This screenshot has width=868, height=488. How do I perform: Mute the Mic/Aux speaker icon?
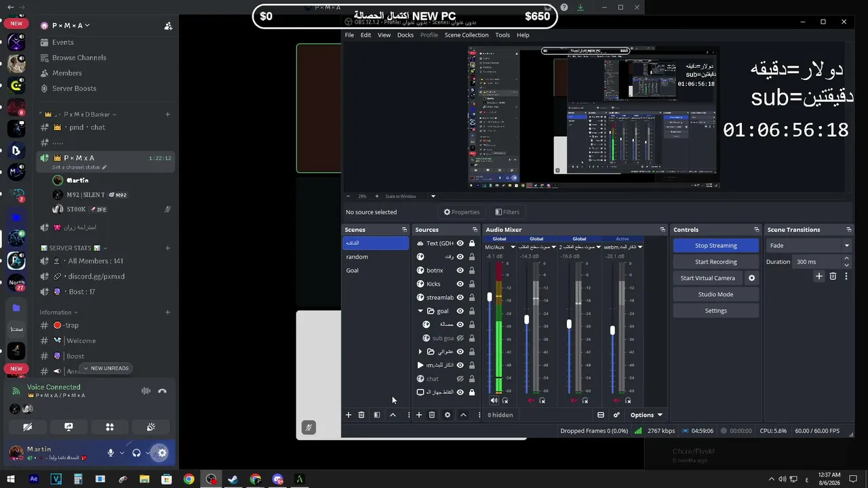(494, 401)
